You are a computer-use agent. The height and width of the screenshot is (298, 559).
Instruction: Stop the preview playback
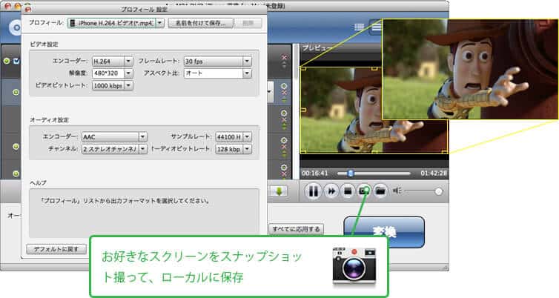348,191
